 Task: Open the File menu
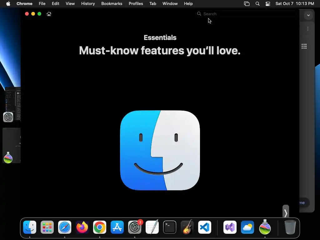coord(42,4)
